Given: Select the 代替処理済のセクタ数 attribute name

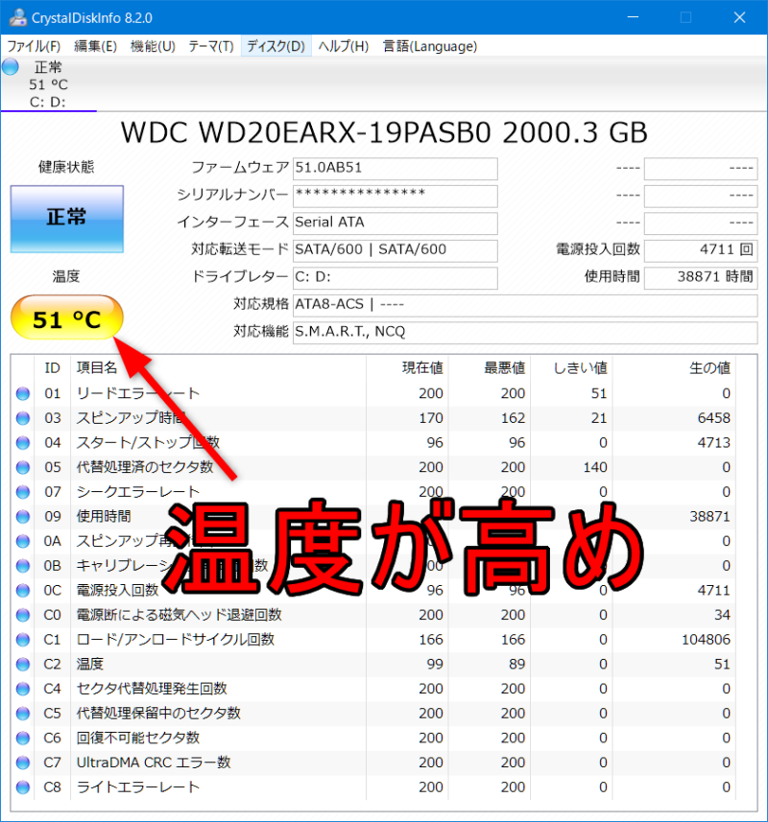Looking at the screenshot, I should click(x=145, y=468).
